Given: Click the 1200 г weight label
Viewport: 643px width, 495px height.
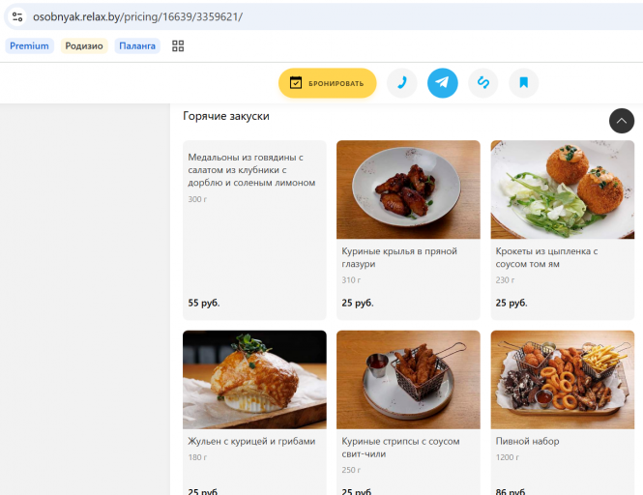Looking at the screenshot, I should pos(508,457).
